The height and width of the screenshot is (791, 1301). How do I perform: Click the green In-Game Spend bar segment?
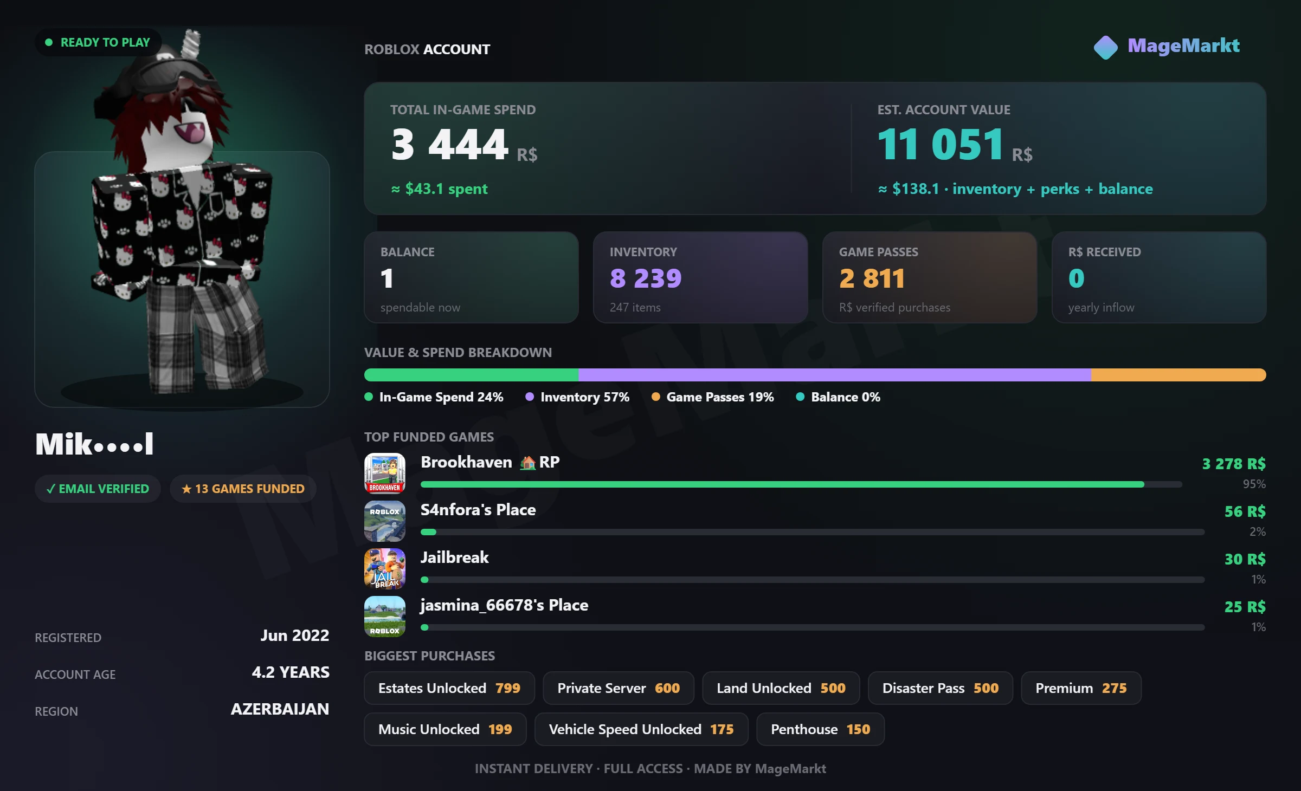click(x=472, y=375)
